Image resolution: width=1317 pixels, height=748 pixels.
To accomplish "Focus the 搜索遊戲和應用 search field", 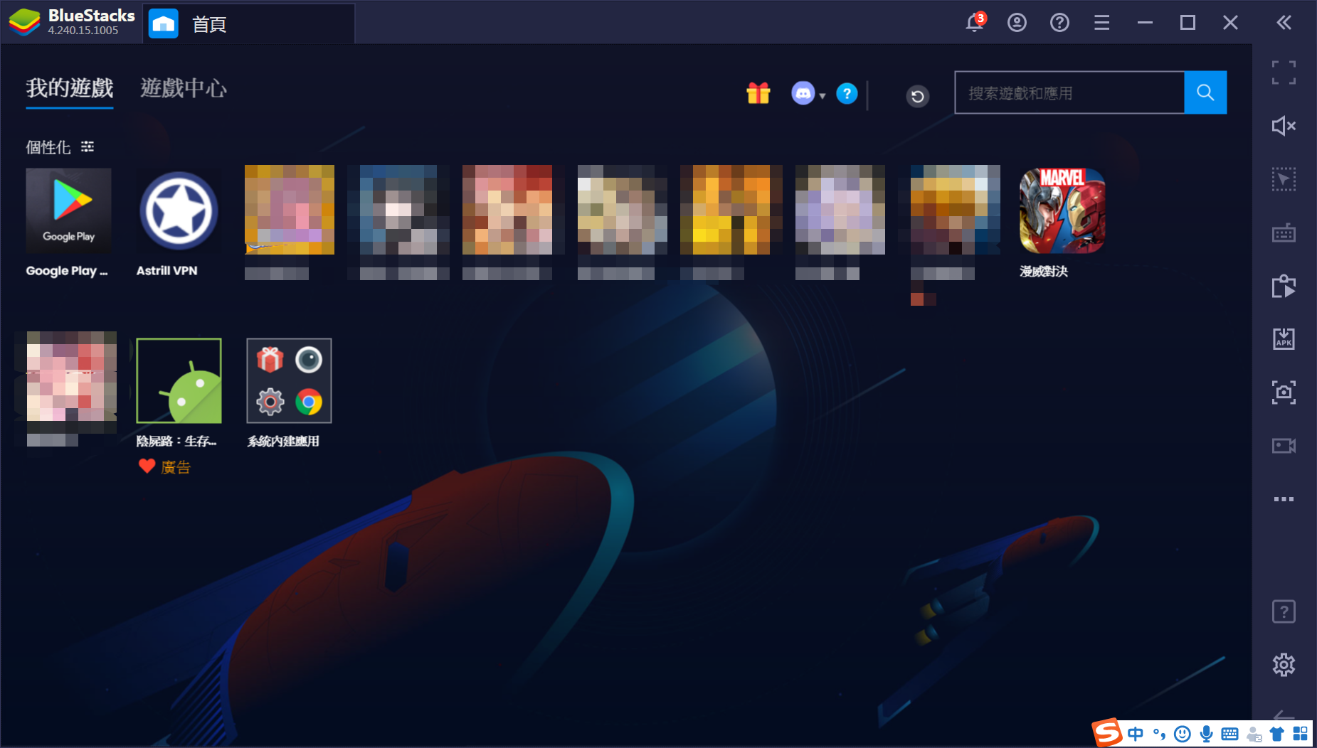I will tap(1069, 92).
